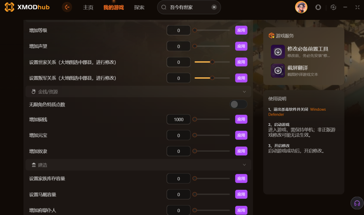Collapse the 建造 section

[x=244, y=165]
